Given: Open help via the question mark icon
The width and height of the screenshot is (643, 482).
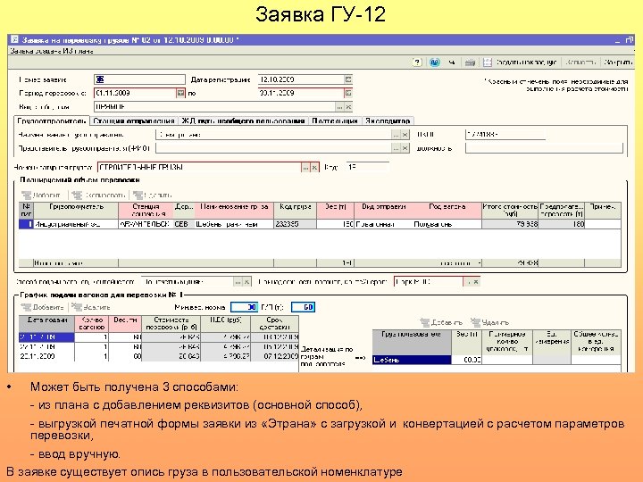Looking at the screenshot, I should point(417,62).
